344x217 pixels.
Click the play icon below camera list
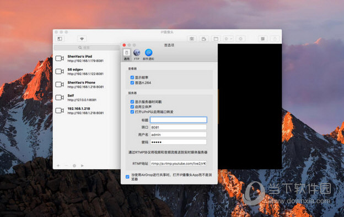[82, 166]
